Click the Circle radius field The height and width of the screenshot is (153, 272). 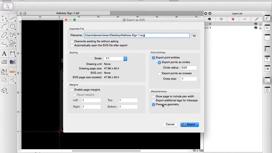pyautogui.click(x=189, y=68)
